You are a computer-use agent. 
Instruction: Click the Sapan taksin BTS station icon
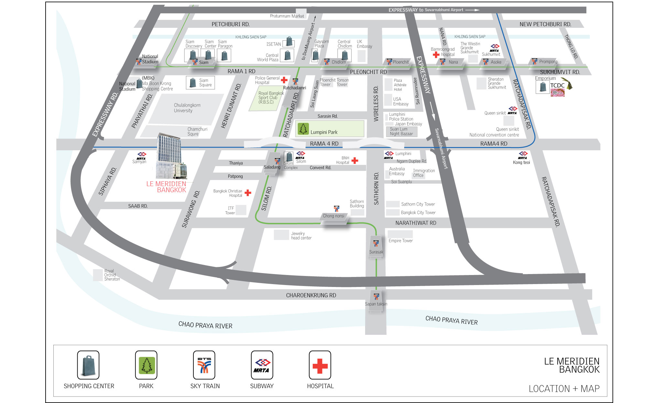pyautogui.click(x=376, y=296)
